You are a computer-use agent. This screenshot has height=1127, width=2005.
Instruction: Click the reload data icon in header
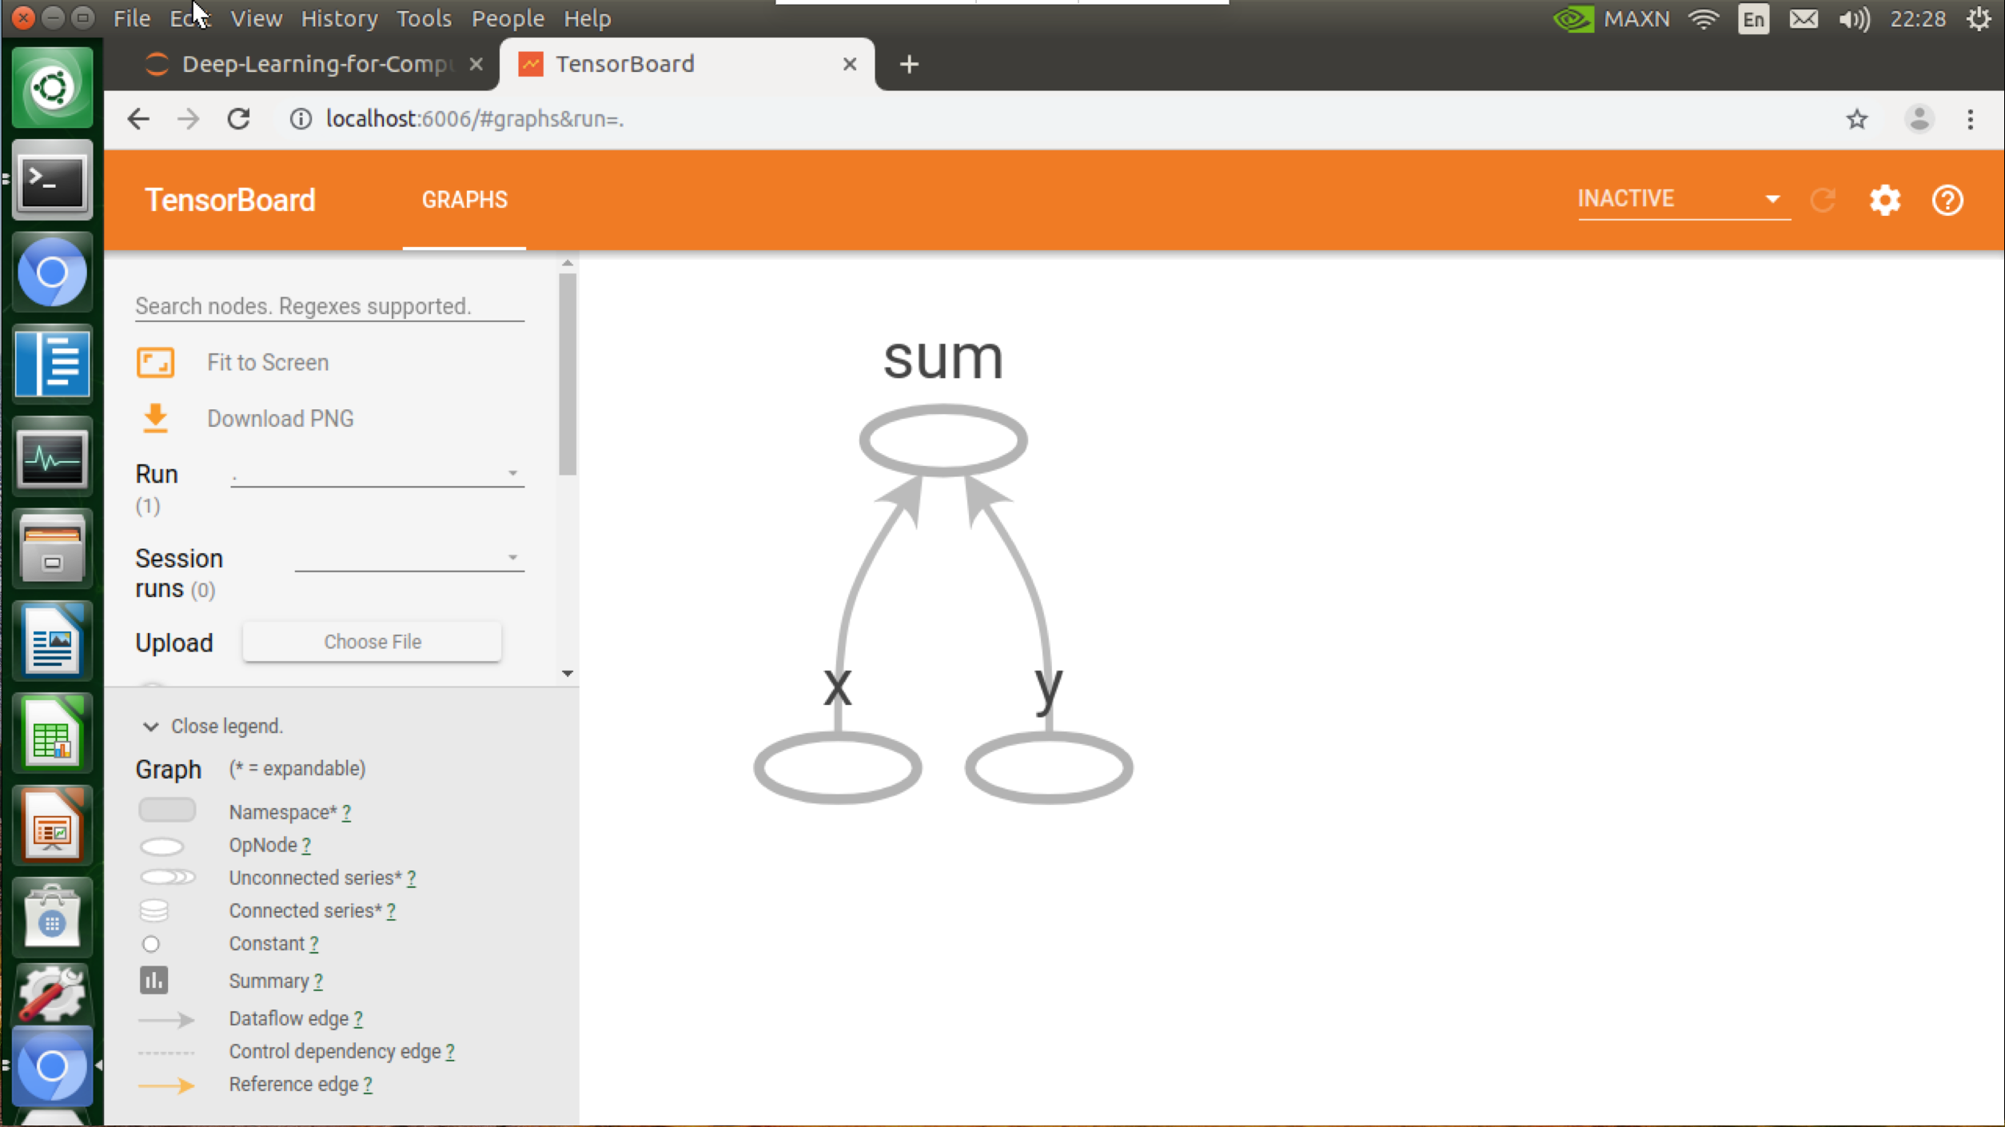click(1823, 200)
